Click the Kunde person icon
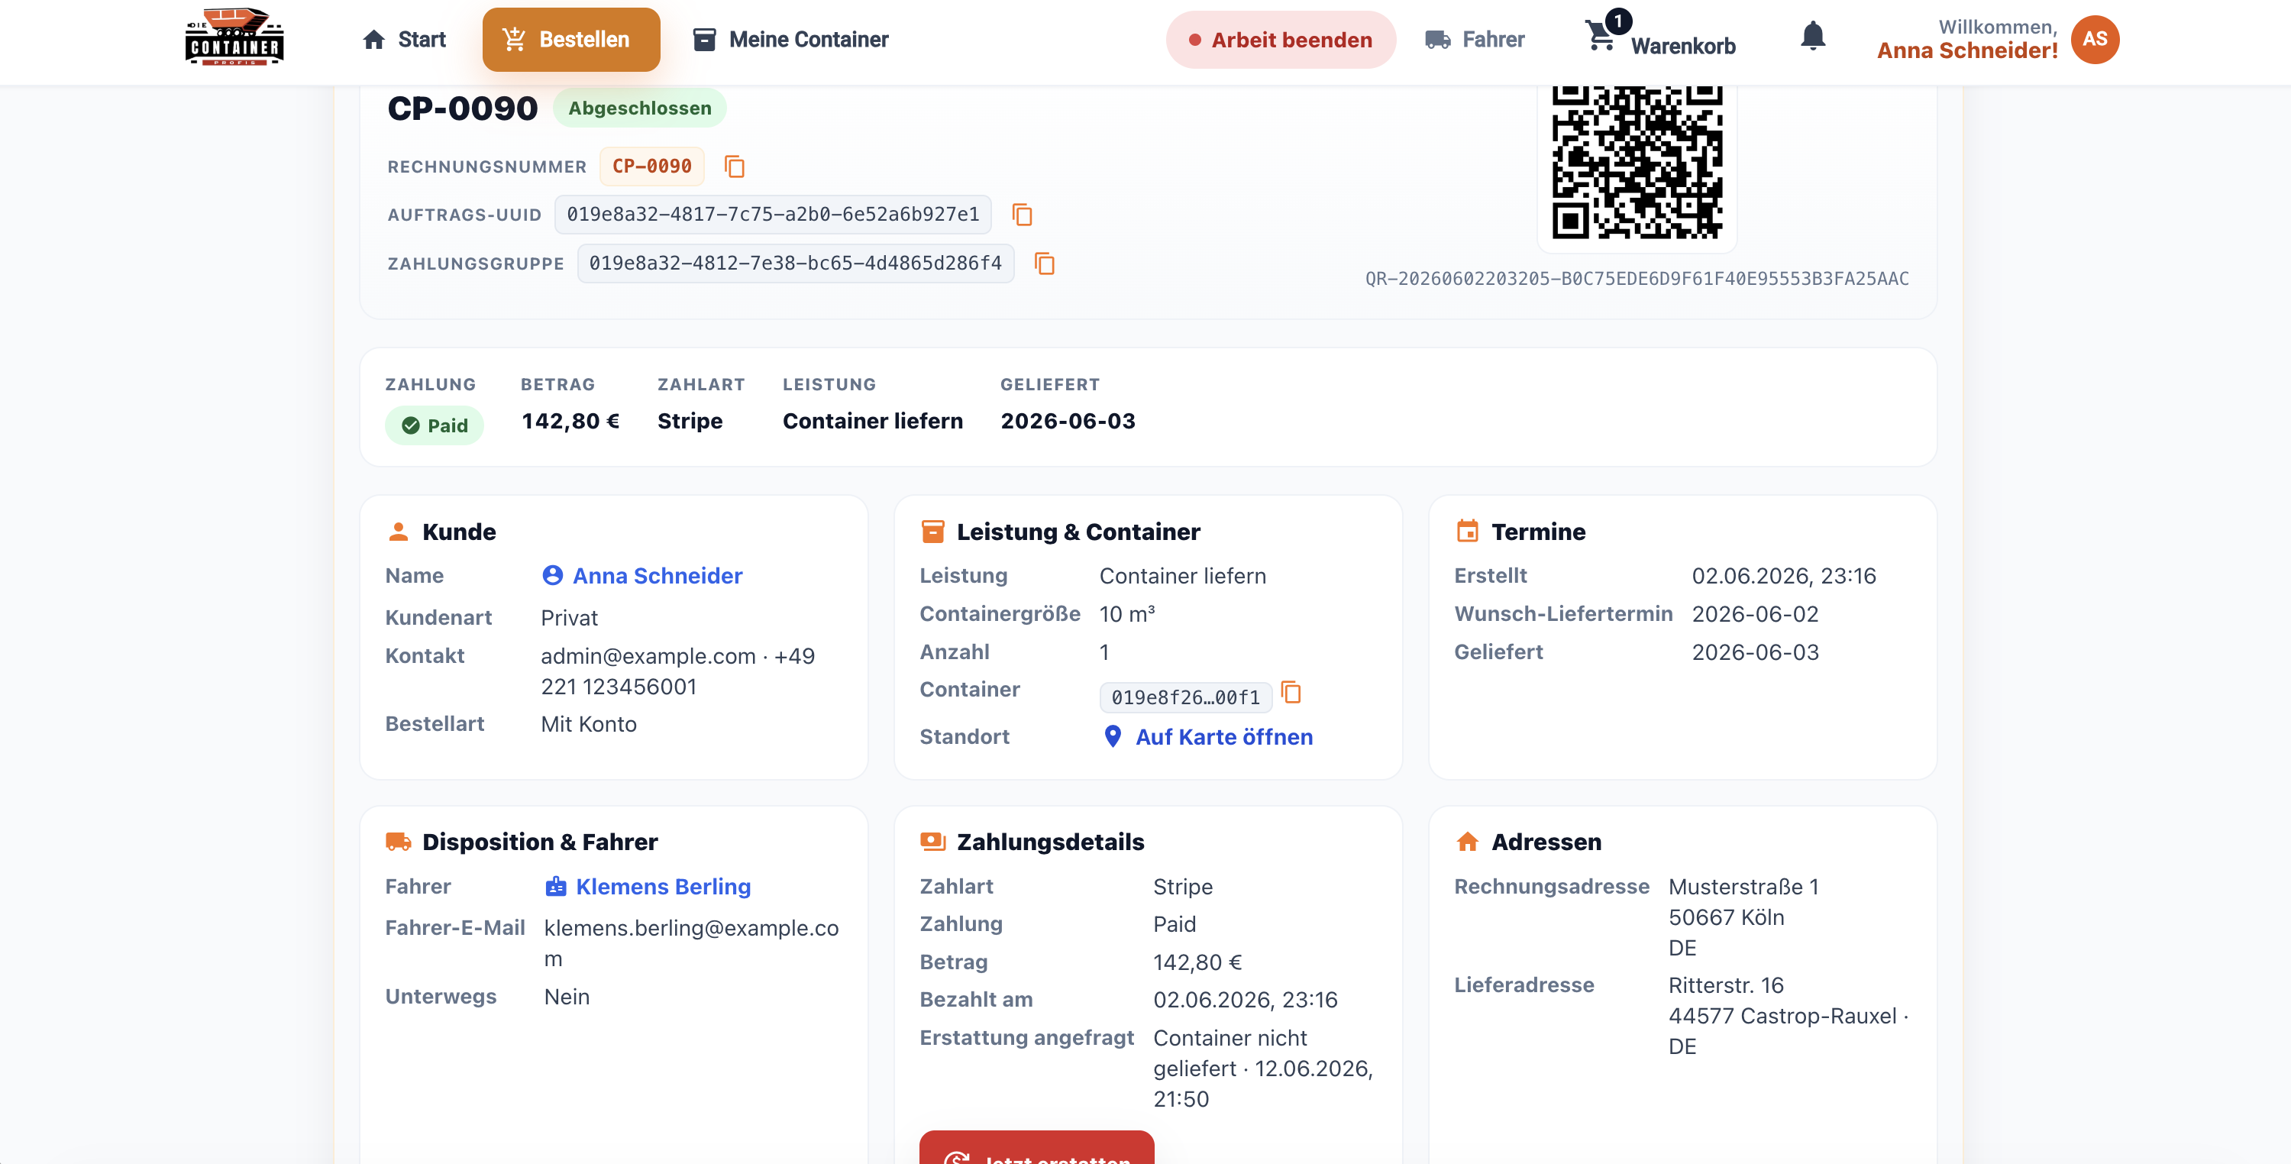Image resolution: width=2291 pixels, height=1164 pixels. (399, 532)
